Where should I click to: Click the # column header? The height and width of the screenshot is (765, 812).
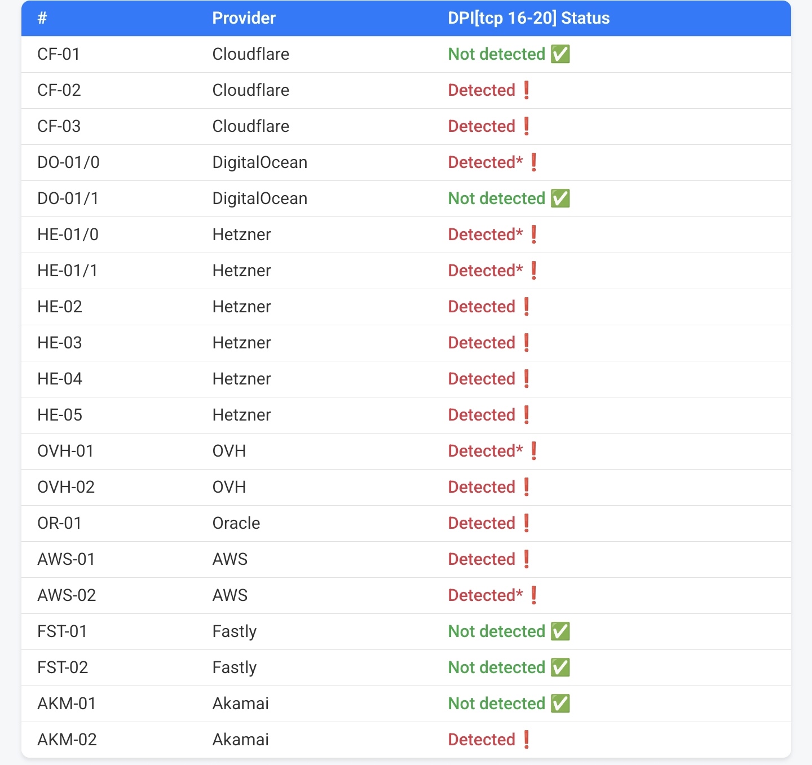[42, 18]
